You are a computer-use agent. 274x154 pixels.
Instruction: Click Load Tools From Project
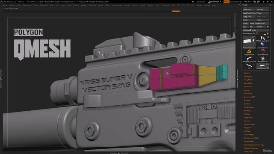pos(256,13)
